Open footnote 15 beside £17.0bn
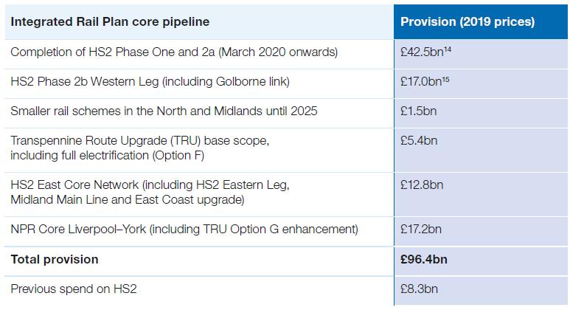This screenshot has width=570, height=310. click(x=445, y=78)
